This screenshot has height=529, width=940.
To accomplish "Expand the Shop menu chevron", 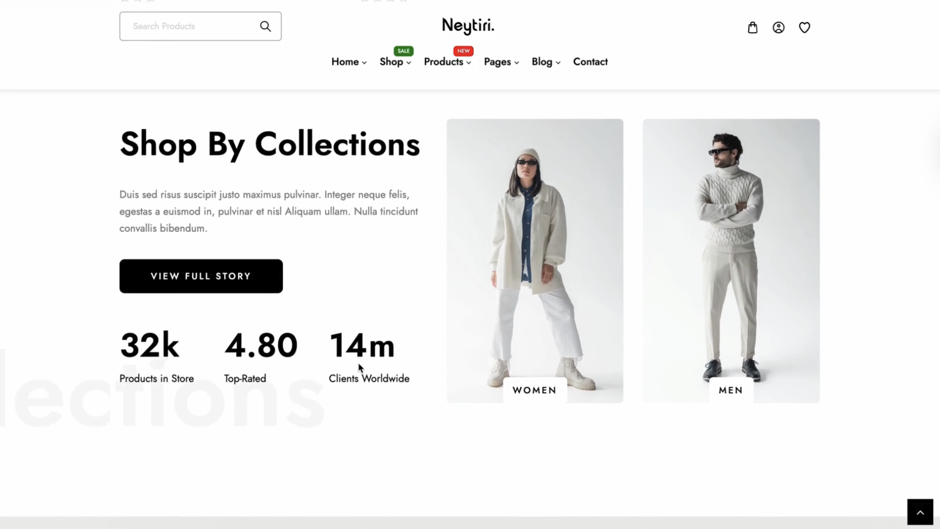I will tap(409, 63).
